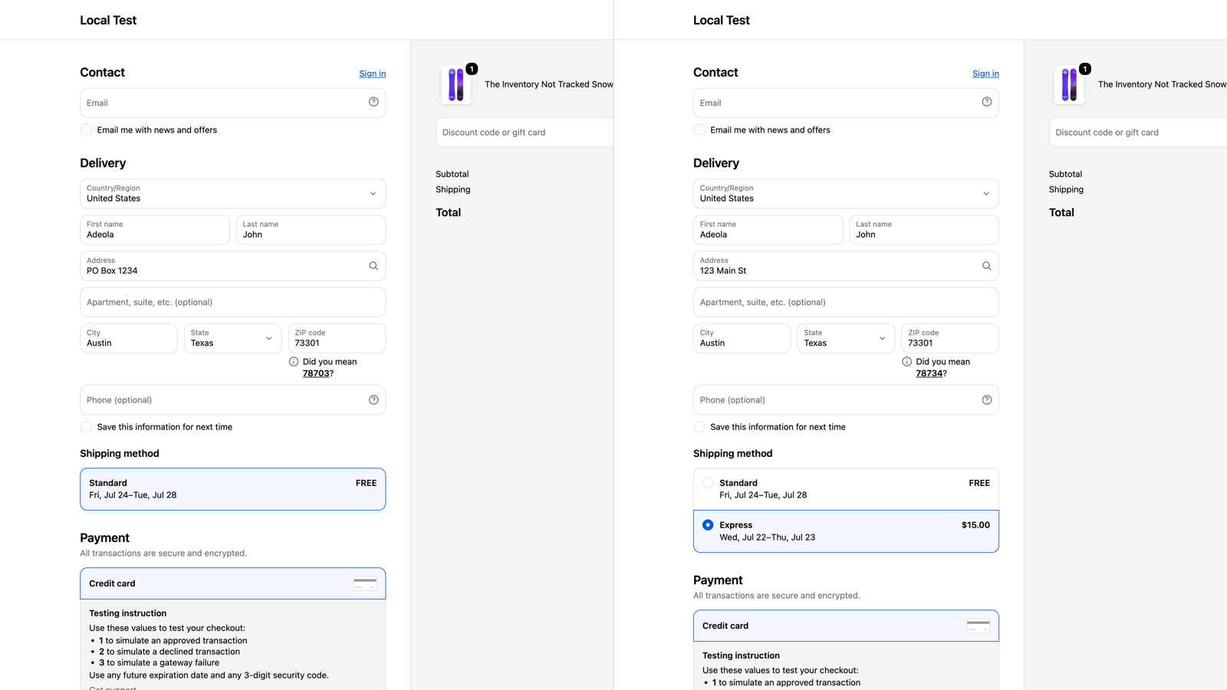Open Country/Region dropdown in right checkout
The height and width of the screenshot is (690, 1227).
[846, 193]
